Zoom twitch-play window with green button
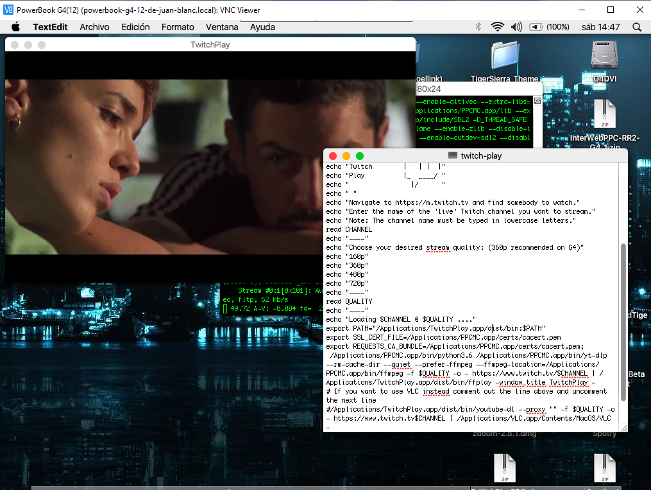The width and height of the screenshot is (651, 490). pyautogui.click(x=360, y=156)
